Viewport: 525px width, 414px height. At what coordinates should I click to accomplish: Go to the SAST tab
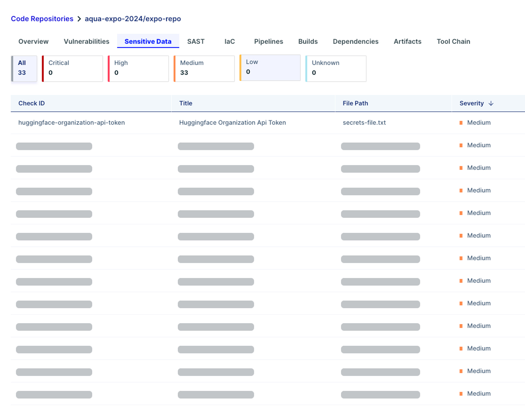click(196, 41)
